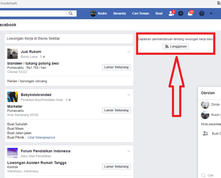Open chat with Rukhi avatar
The image size is (221, 178).
(205, 115)
